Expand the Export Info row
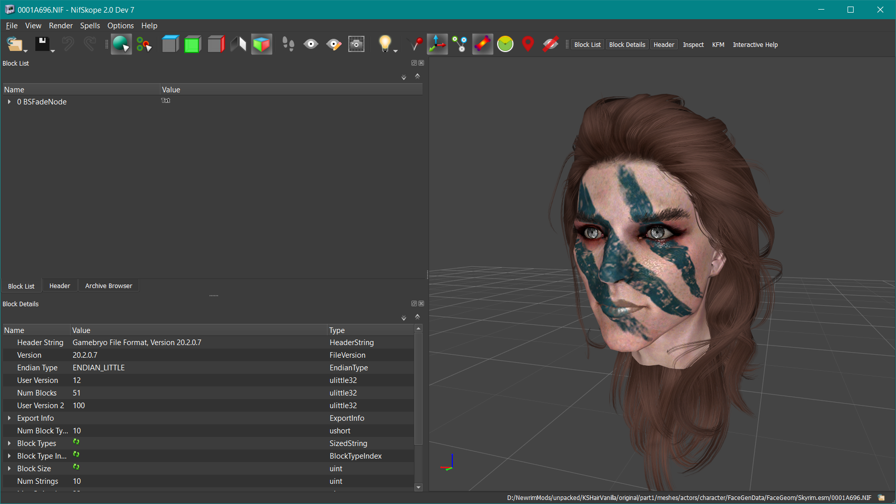 (9, 418)
